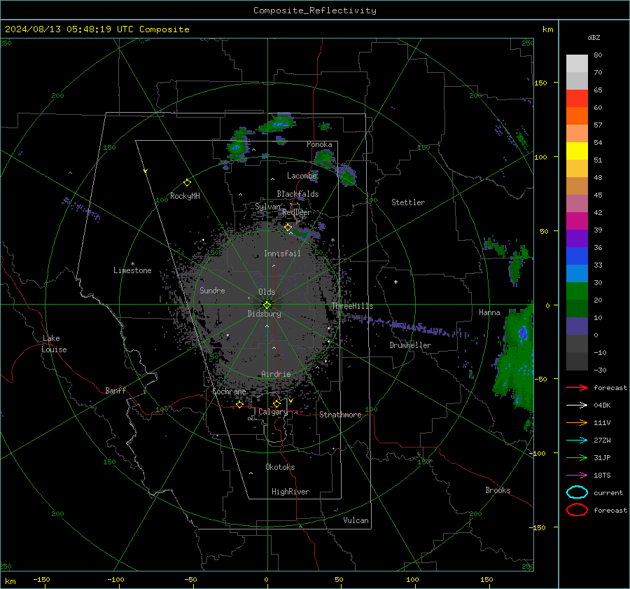
Task: Click the Okotoks label
Action: coord(280,467)
